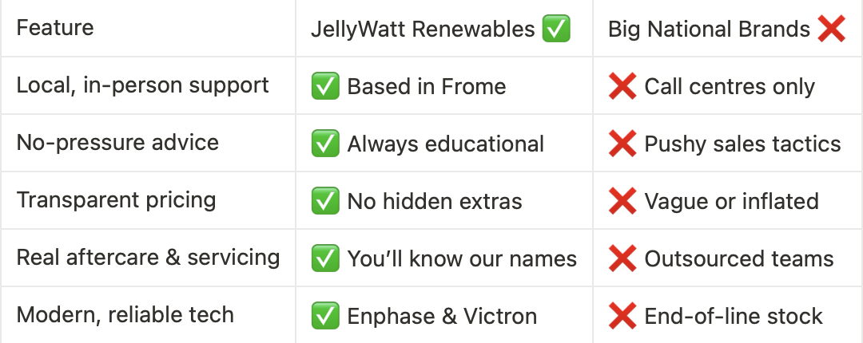
Task: Click the red X before Call centres only
Action: (622, 86)
